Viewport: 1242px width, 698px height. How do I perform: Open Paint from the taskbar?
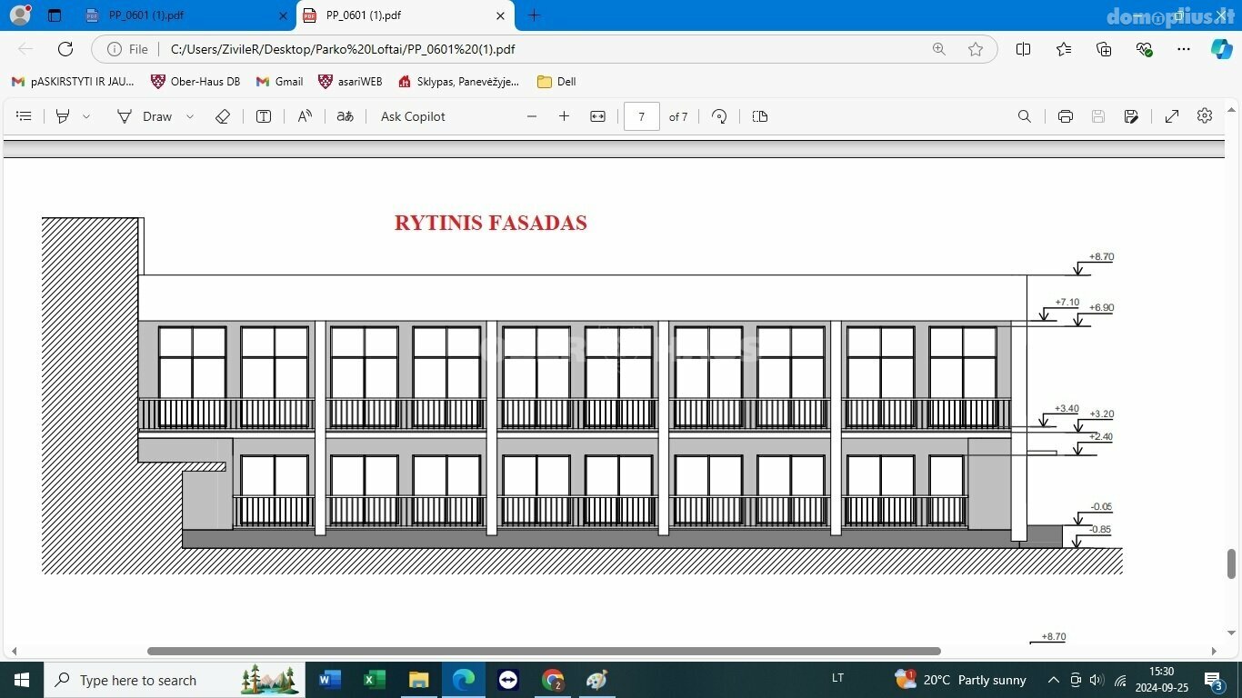pyautogui.click(x=596, y=680)
